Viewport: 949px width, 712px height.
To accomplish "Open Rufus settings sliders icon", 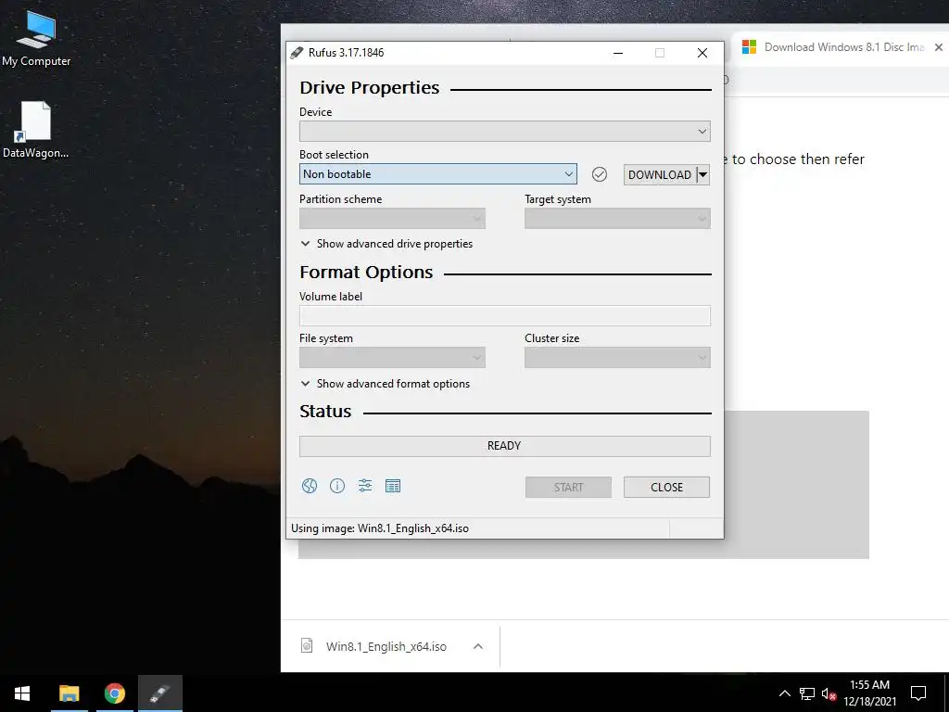I will click(x=365, y=486).
